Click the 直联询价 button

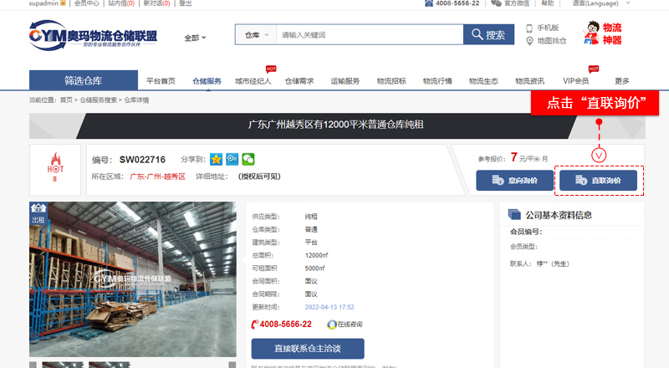pos(598,180)
